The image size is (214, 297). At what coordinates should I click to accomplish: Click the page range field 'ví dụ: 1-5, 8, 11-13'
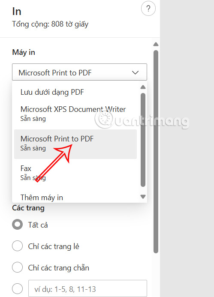tap(87, 289)
